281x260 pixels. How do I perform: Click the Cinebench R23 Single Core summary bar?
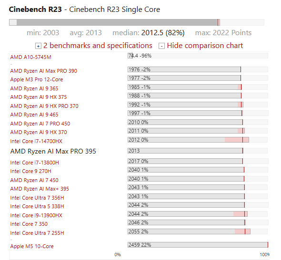tap(137, 22)
